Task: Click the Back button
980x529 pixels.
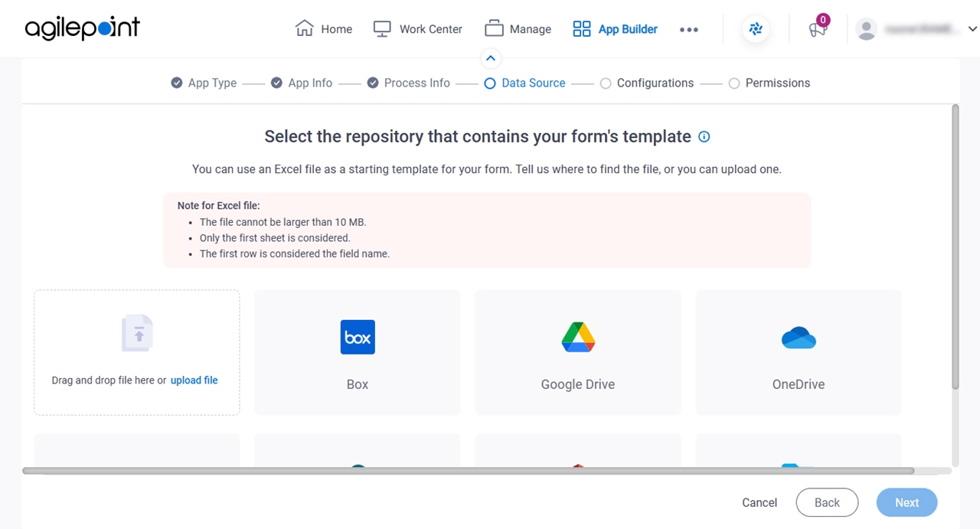Action: pos(827,502)
